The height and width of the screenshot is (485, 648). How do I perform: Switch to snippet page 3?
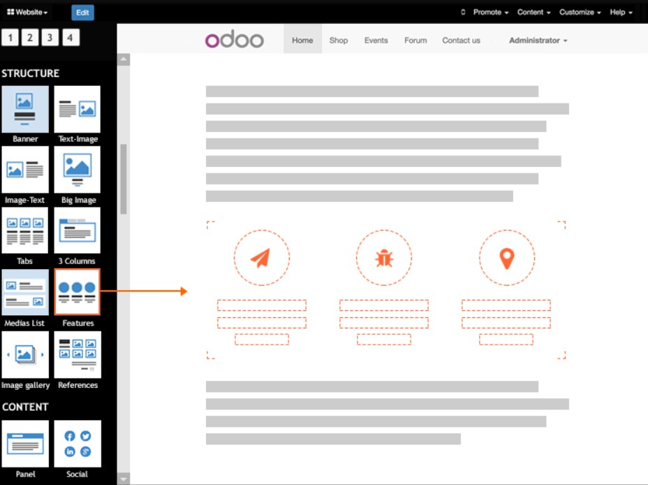pyautogui.click(x=50, y=38)
